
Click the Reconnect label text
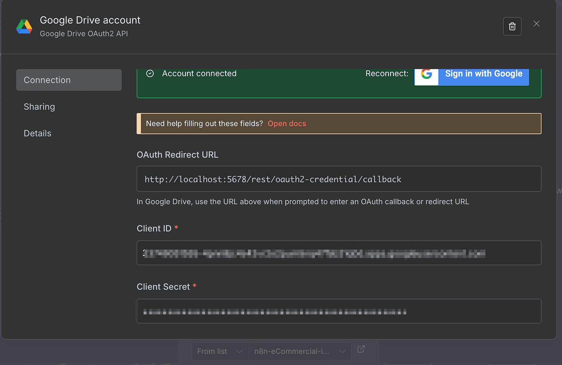pyautogui.click(x=387, y=74)
